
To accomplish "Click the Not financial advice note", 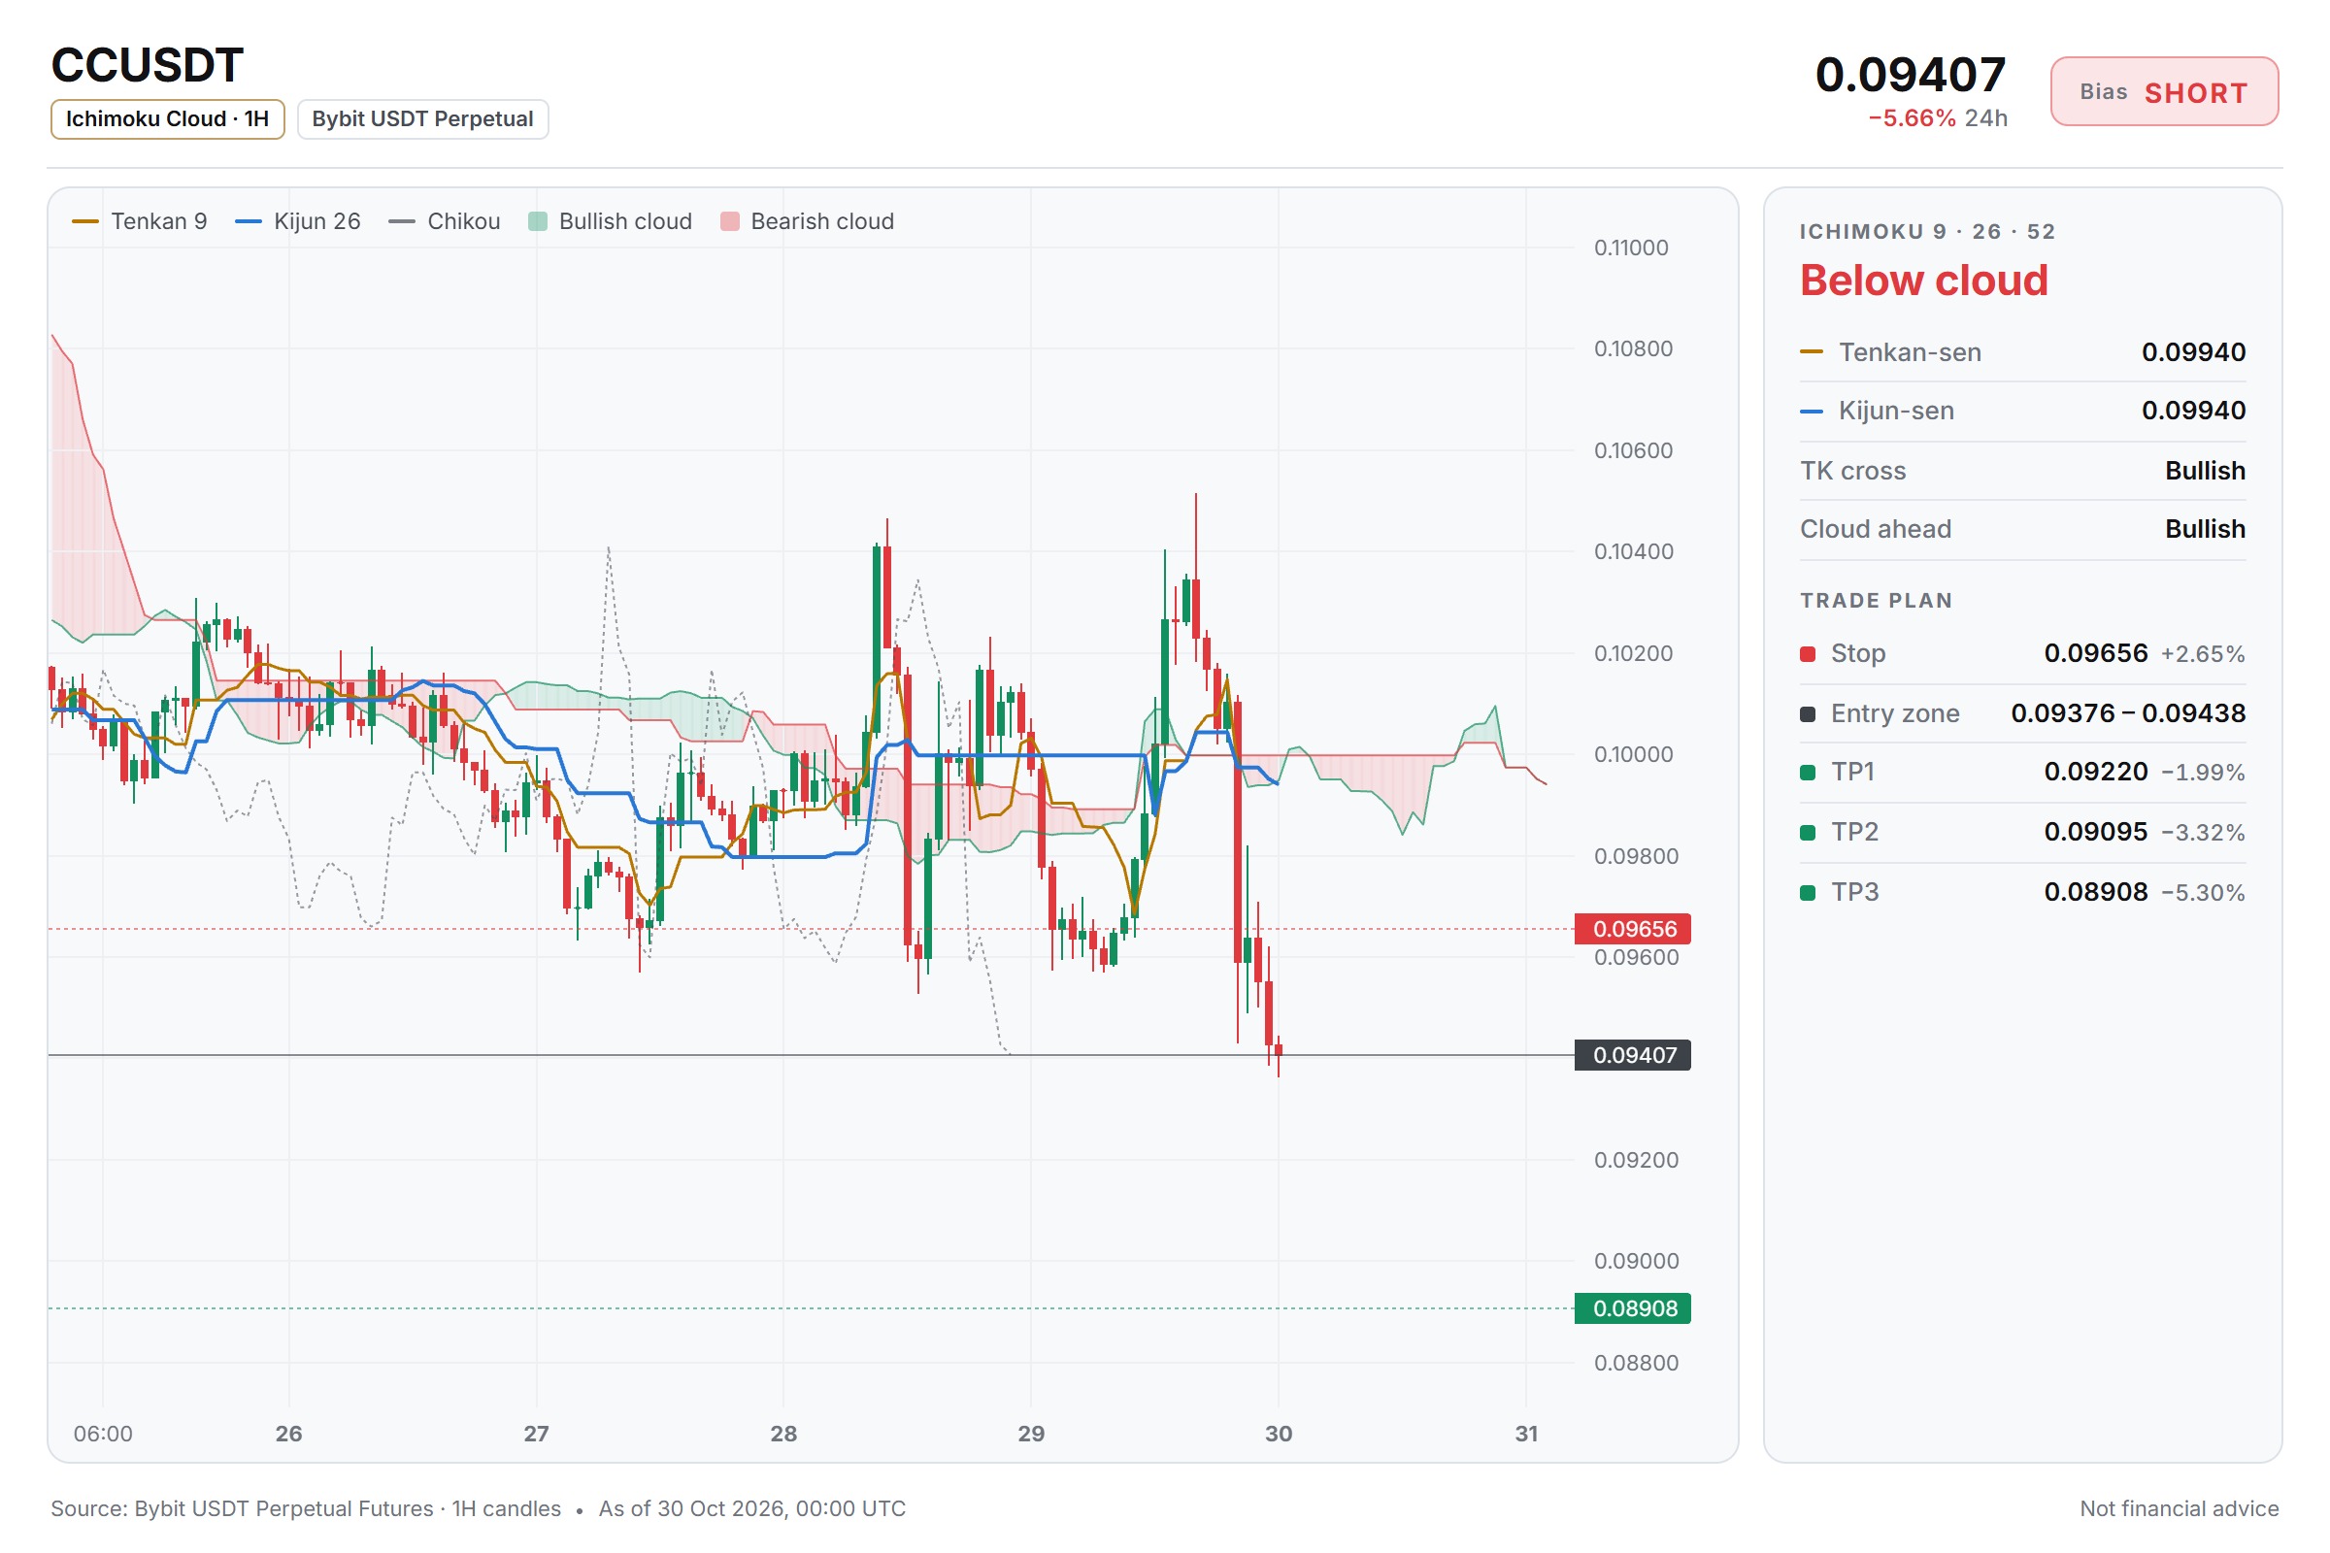I will point(2180,1509).
